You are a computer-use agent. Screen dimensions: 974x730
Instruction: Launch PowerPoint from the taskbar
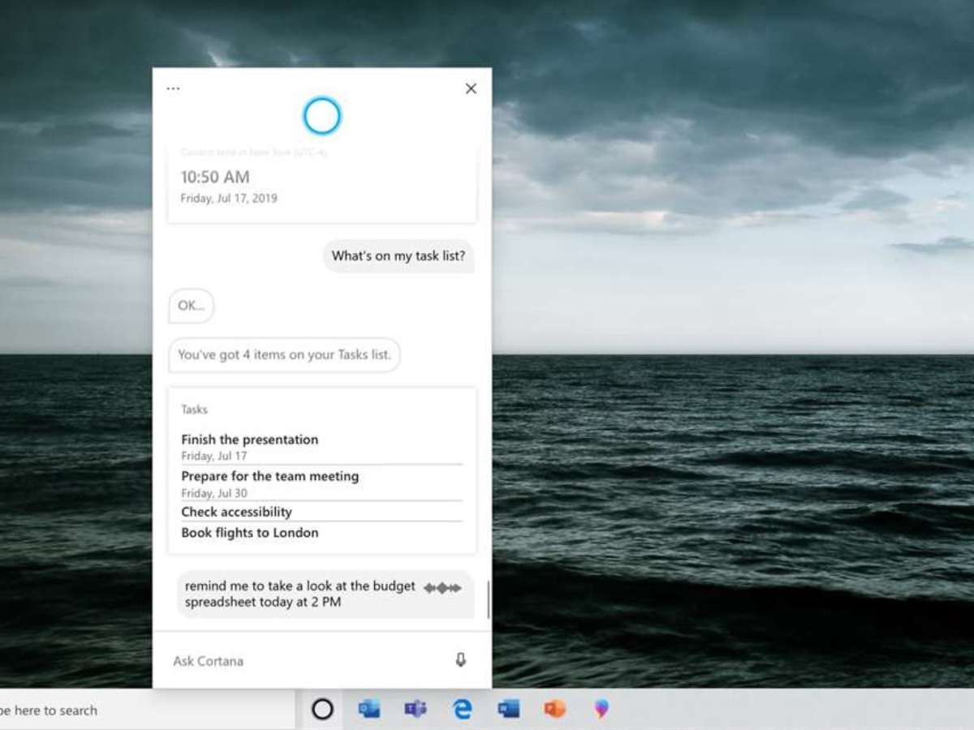555,710
